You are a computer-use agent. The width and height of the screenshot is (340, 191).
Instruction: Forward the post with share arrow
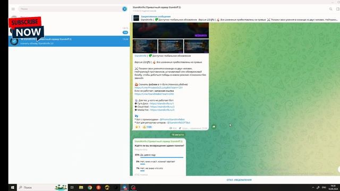214,126
